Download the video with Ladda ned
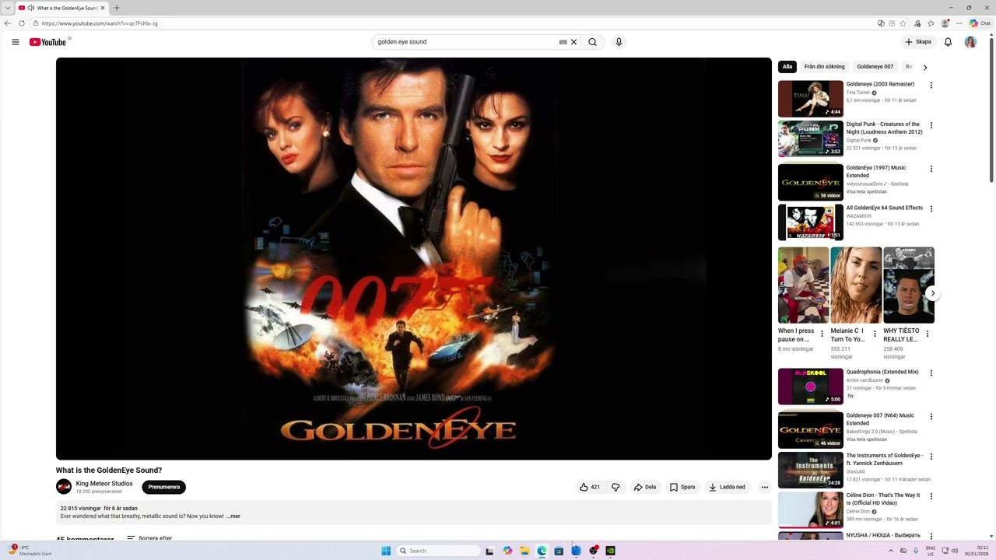 point(727,487)
